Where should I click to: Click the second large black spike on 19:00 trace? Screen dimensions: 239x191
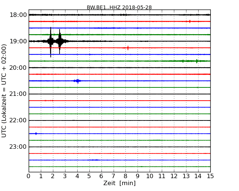(60, 42)
